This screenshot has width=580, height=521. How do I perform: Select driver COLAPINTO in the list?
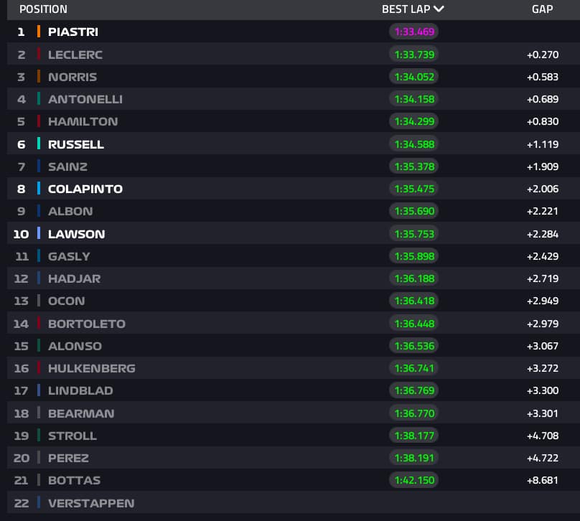click(85, 189)
